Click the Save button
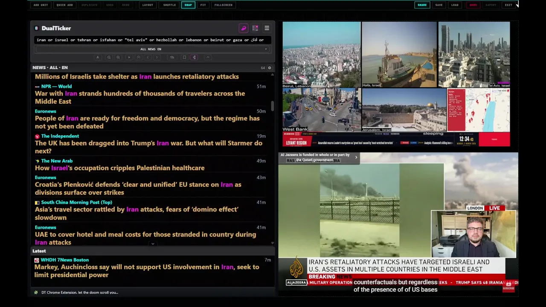546x307 pixels. [439, 5]
